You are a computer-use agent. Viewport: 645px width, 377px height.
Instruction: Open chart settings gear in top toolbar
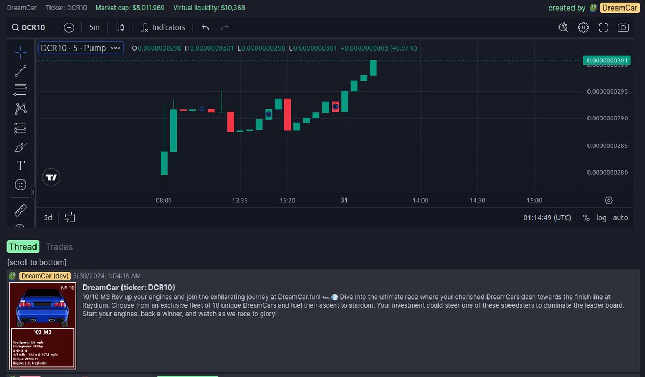pos(584,27)
